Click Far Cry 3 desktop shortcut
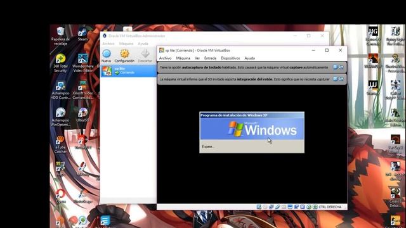Screen dimensions: 406x228 395,144
